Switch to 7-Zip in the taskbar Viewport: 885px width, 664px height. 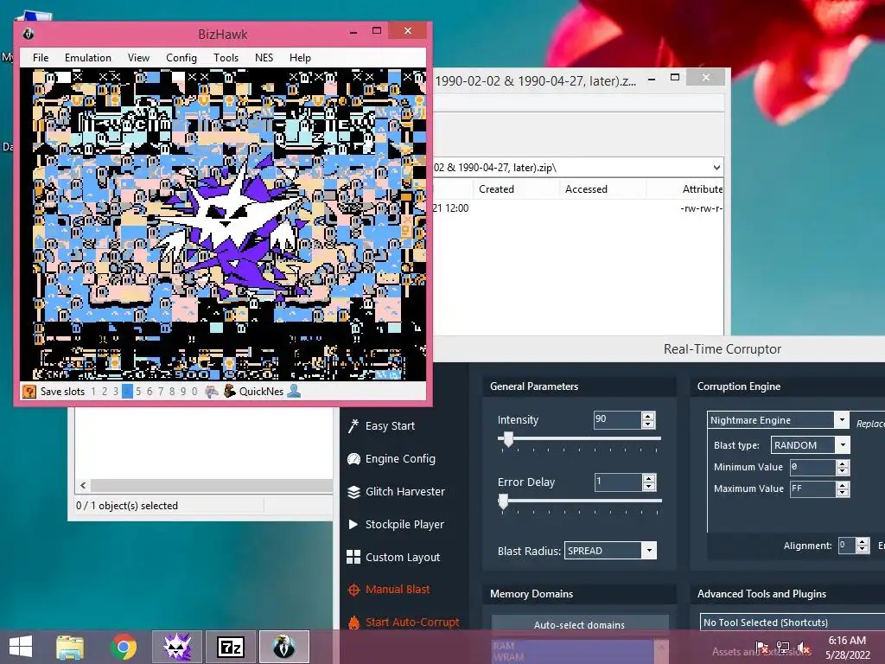(231, 647)
